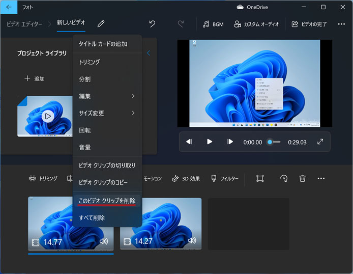This screenshot has height=274, width=353.
Task: Click the storyboard トリミング tool
Action: pos(43,178)
